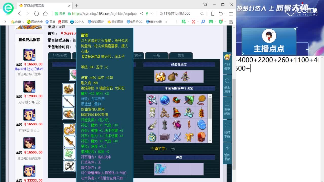324x182 pixels.
Task: Click 返回顶部 back to top button
Action: click(227, 153)
